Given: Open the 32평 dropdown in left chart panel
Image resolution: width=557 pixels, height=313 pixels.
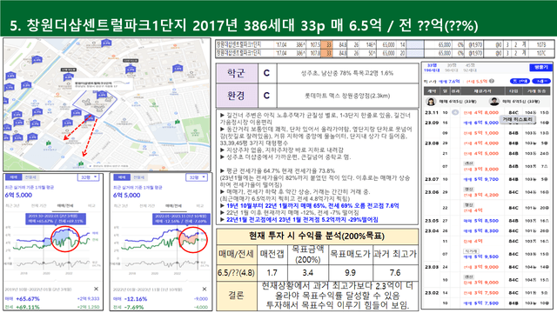Looking at the screenshot, I should [x=88, y=177].
